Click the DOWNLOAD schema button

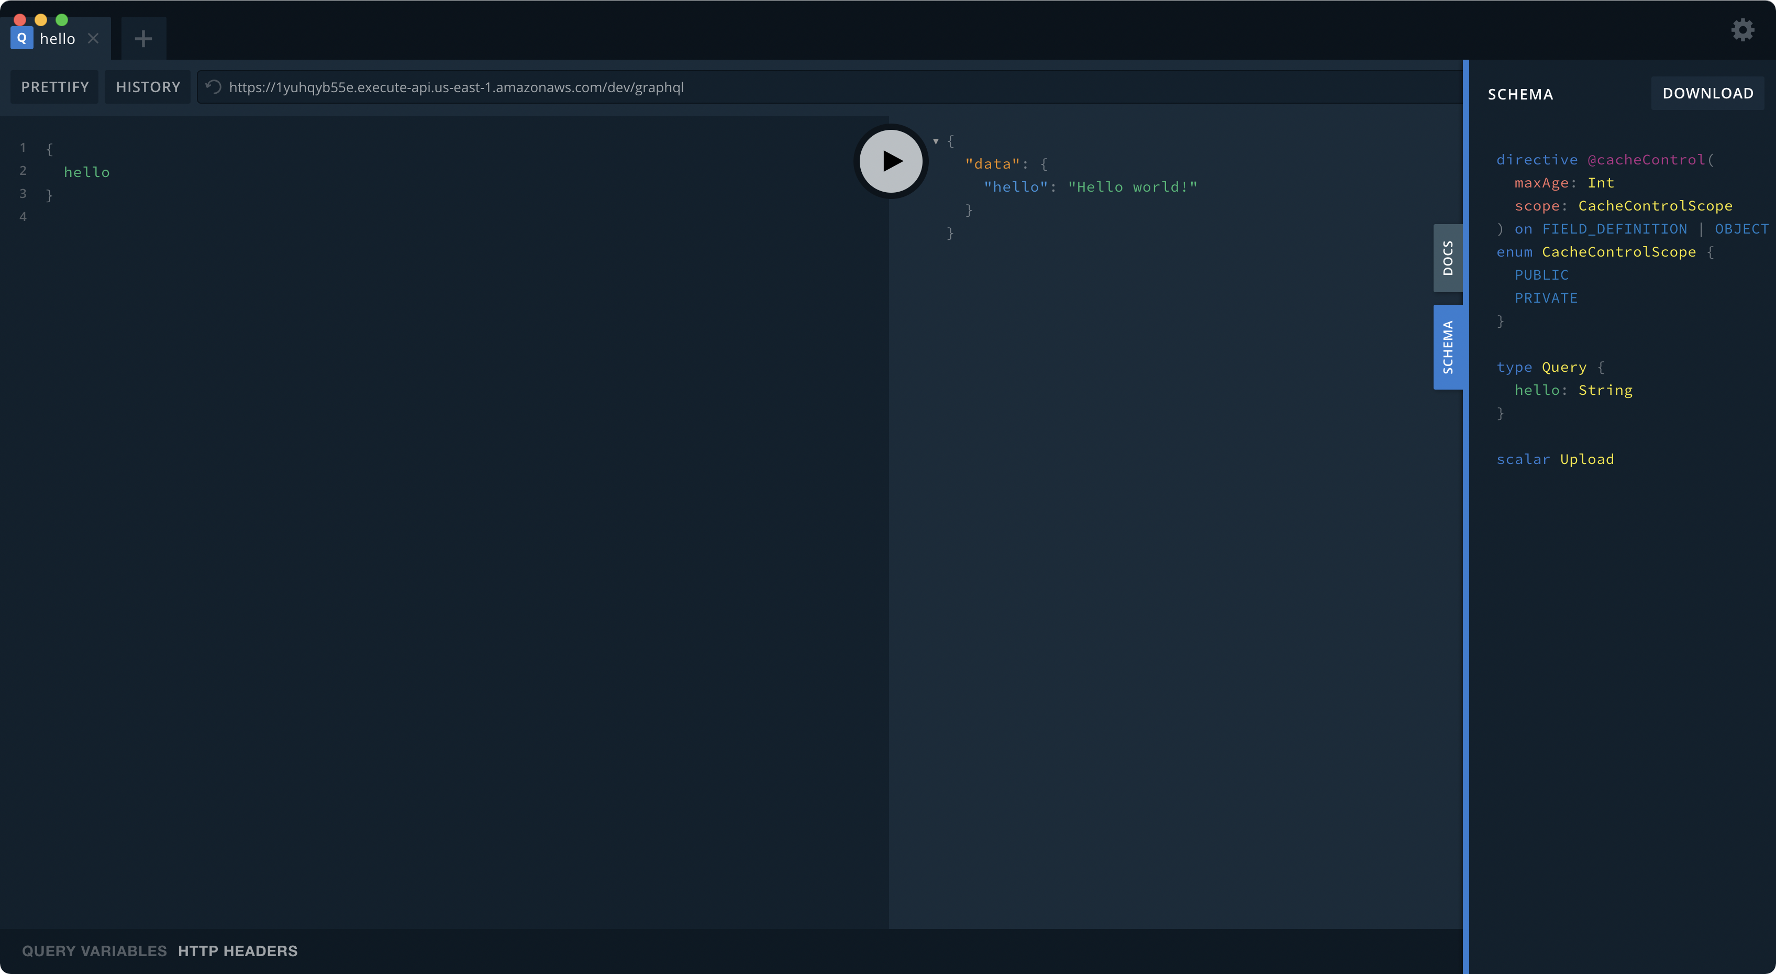click(x=1708, y=92)
